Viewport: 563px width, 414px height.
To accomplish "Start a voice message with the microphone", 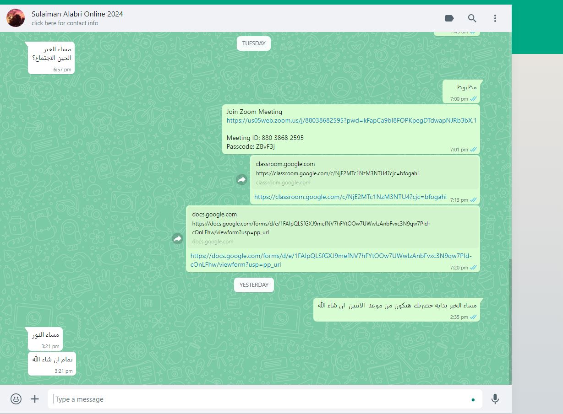I will pyautogui.click(x=495, y=399).
